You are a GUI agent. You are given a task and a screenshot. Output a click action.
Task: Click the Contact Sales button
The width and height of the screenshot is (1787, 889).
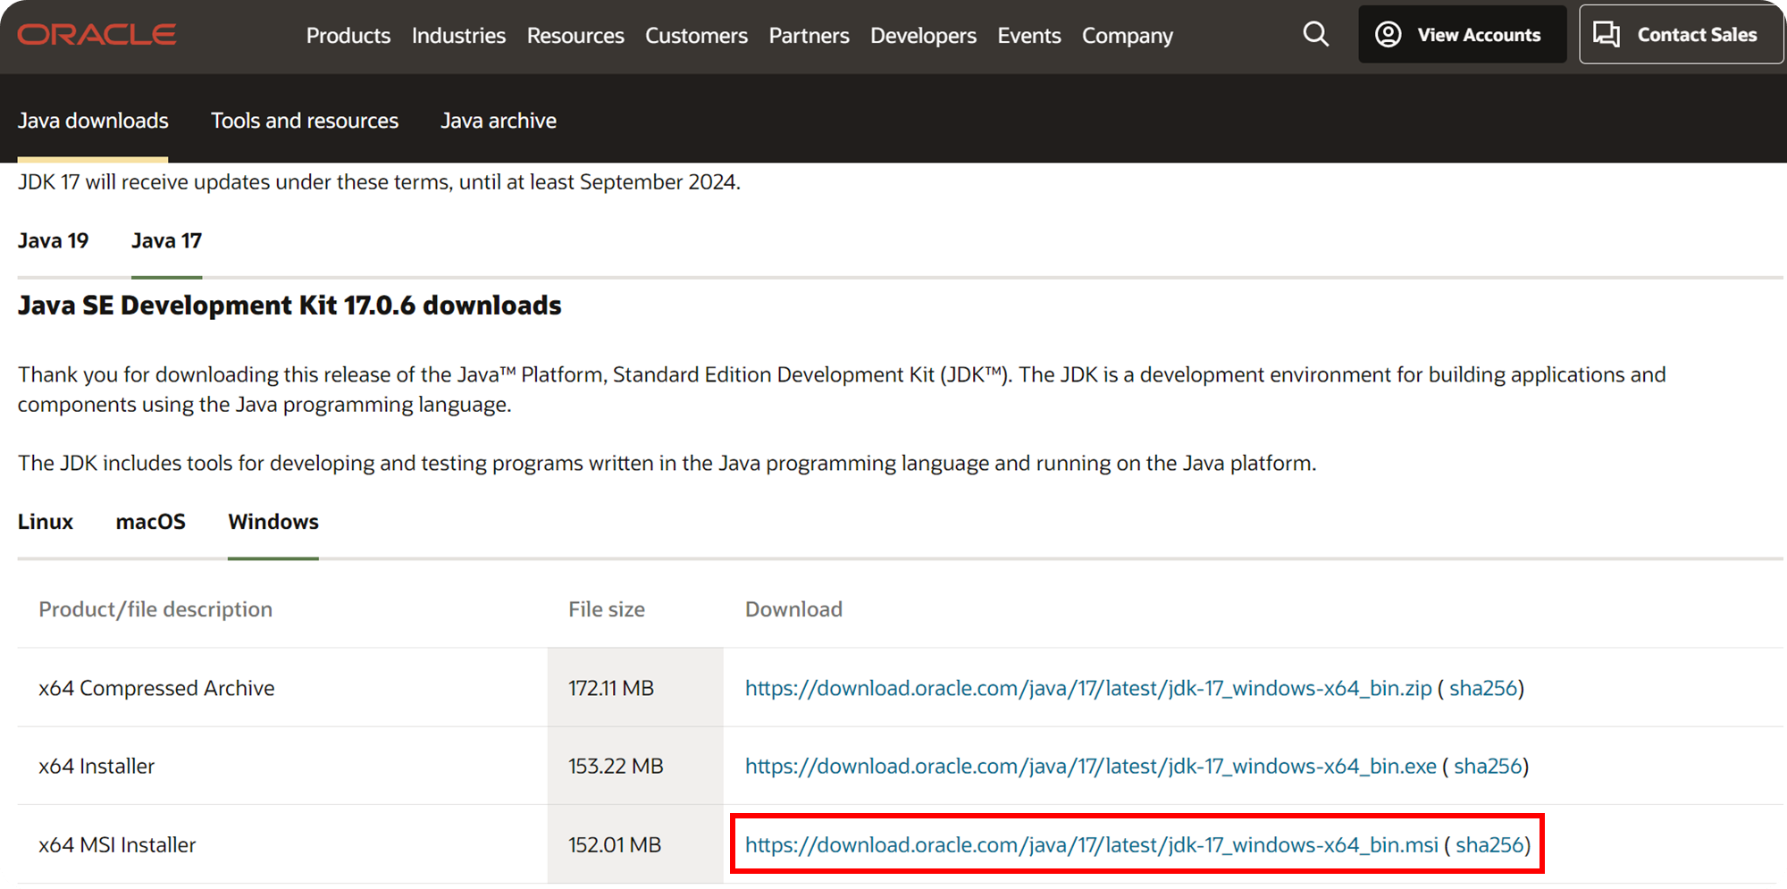point(1681,35)
